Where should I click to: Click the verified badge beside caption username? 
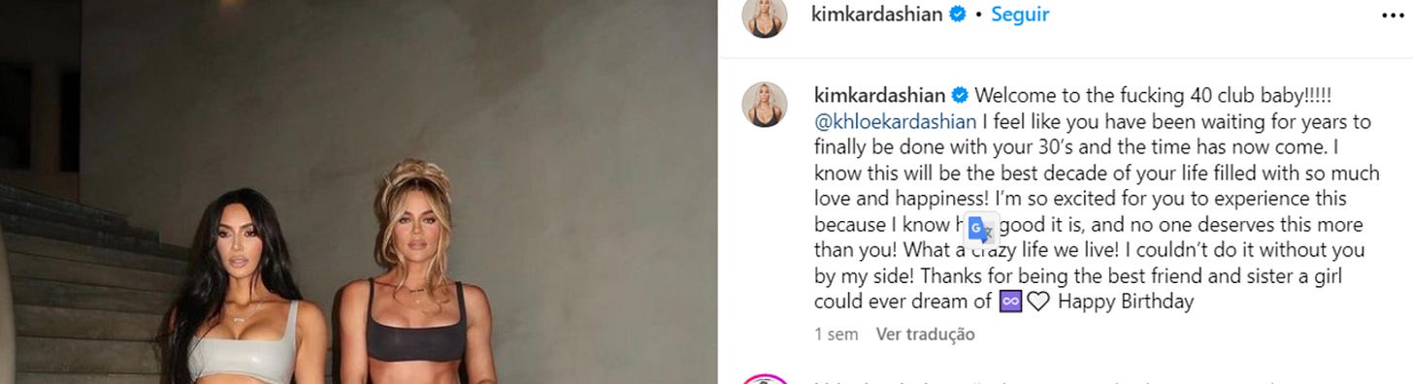point(958,95)
